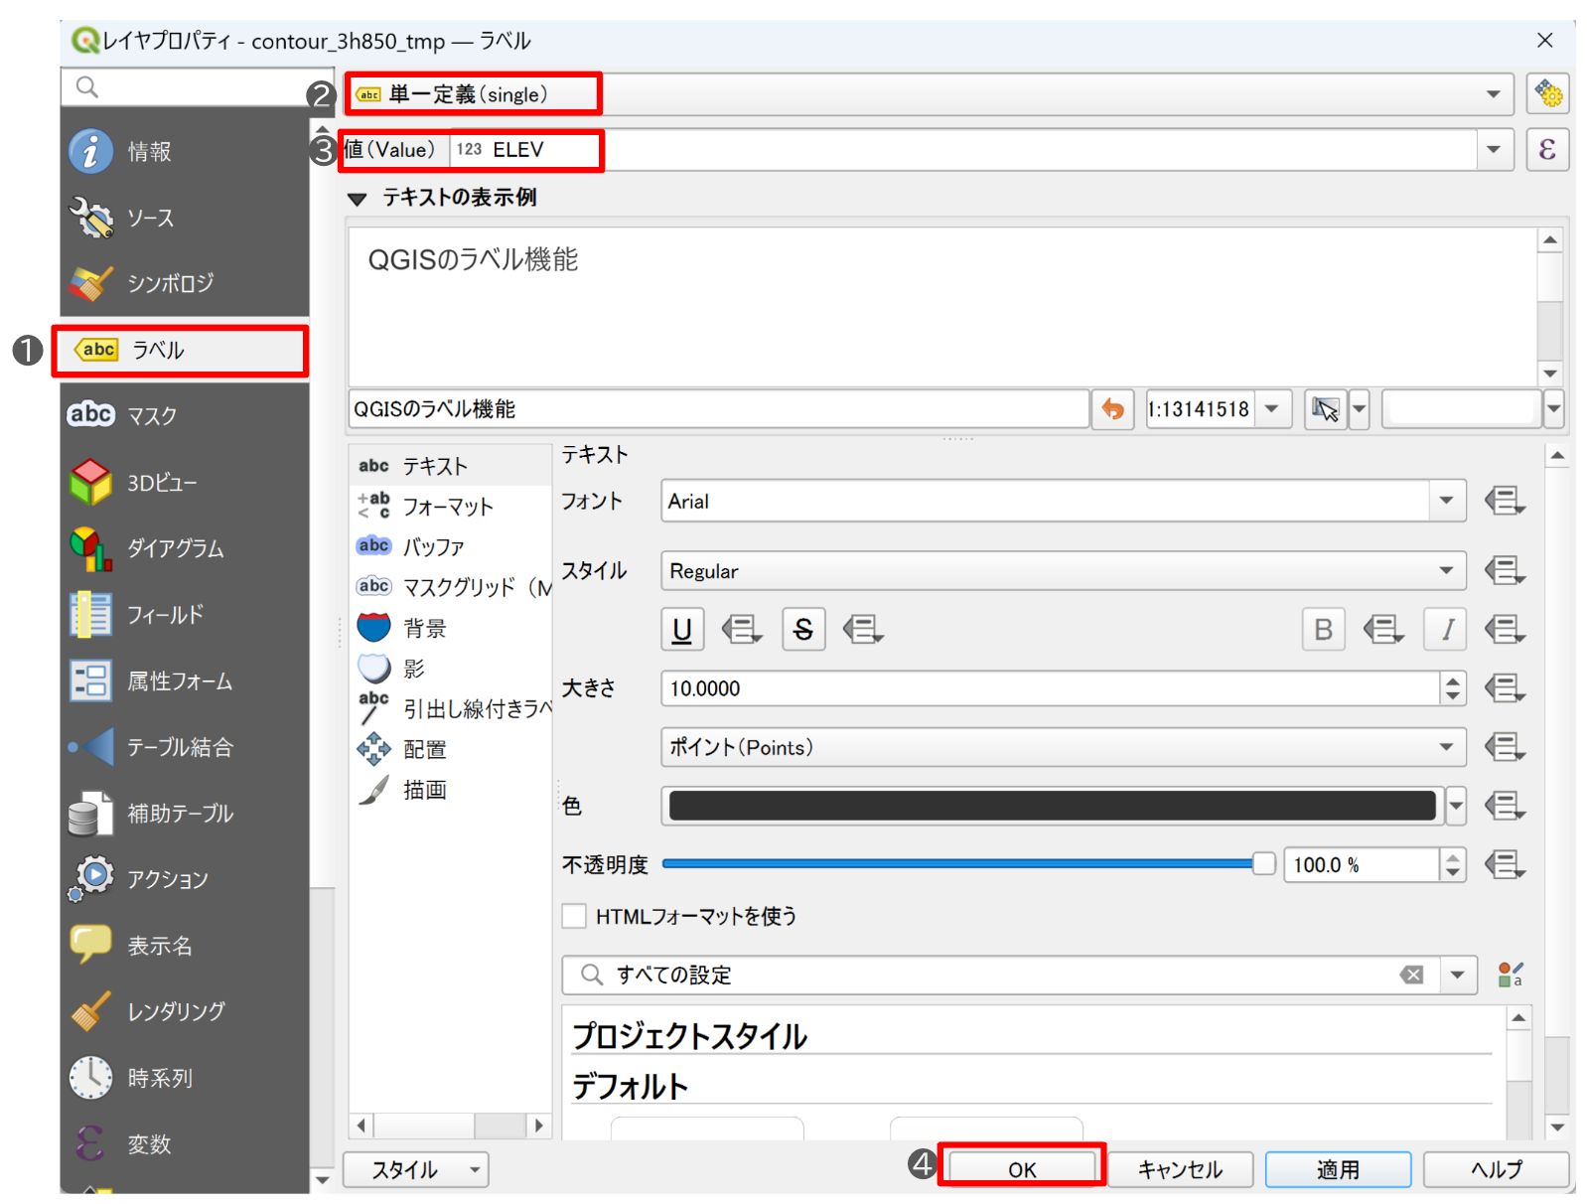Click the 大きさ size field showing 10.0000
This screenshot has height=1204, width=1587.
click(x=1051, y=688)
